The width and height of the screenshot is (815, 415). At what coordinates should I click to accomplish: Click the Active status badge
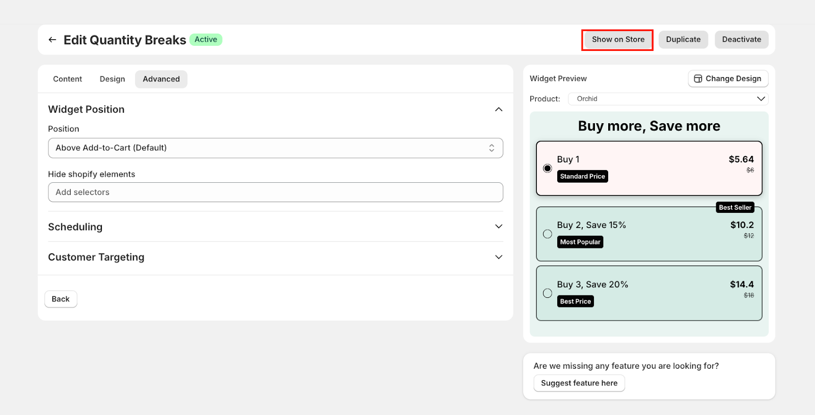(206, 40)
